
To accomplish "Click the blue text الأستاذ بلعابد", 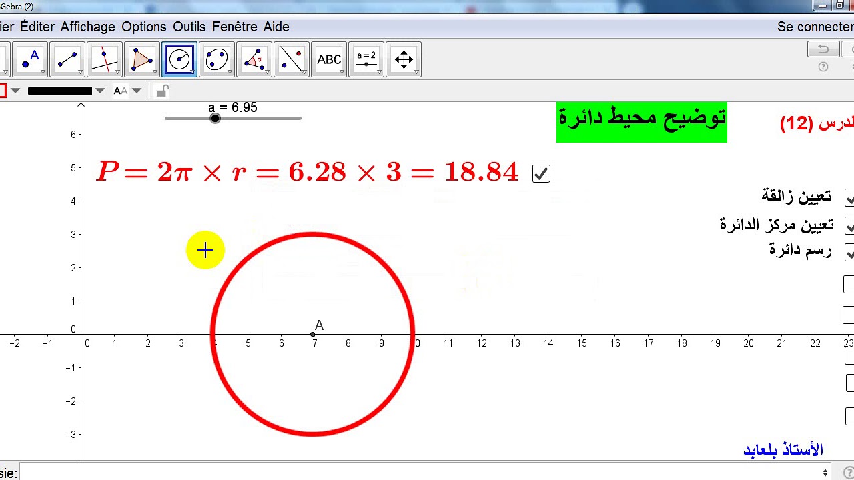I will pyautogui.click(x=783, y=451).
